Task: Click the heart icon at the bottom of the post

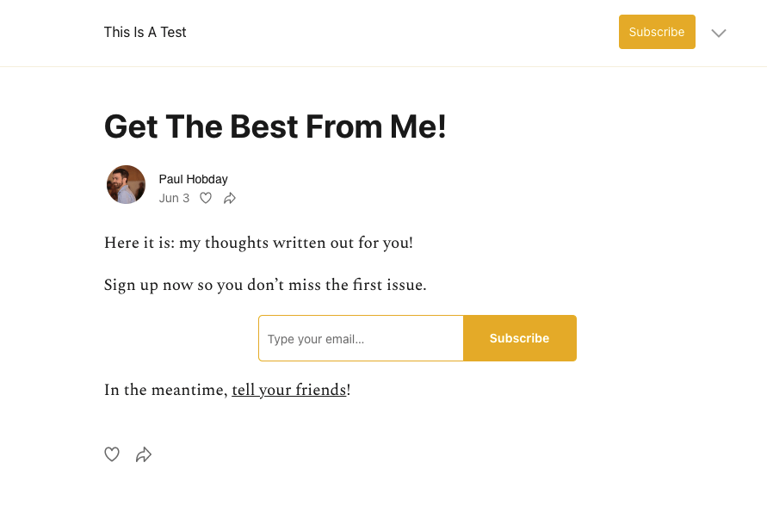Action: [x=112, y=454]
